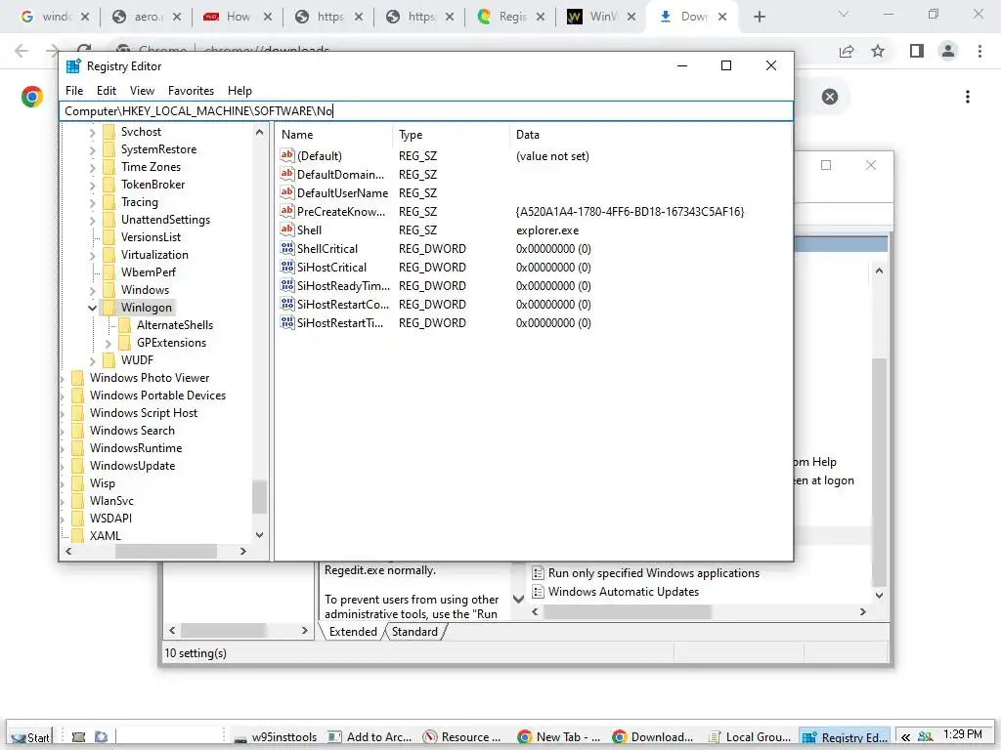Click the SiHostRestartCo DWORD value icon
Image resolution: width=1001 pixels, height=750 pixels.
tap(287, 304)
